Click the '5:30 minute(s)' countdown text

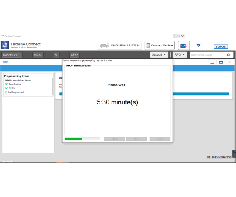[x=117, y=102]
